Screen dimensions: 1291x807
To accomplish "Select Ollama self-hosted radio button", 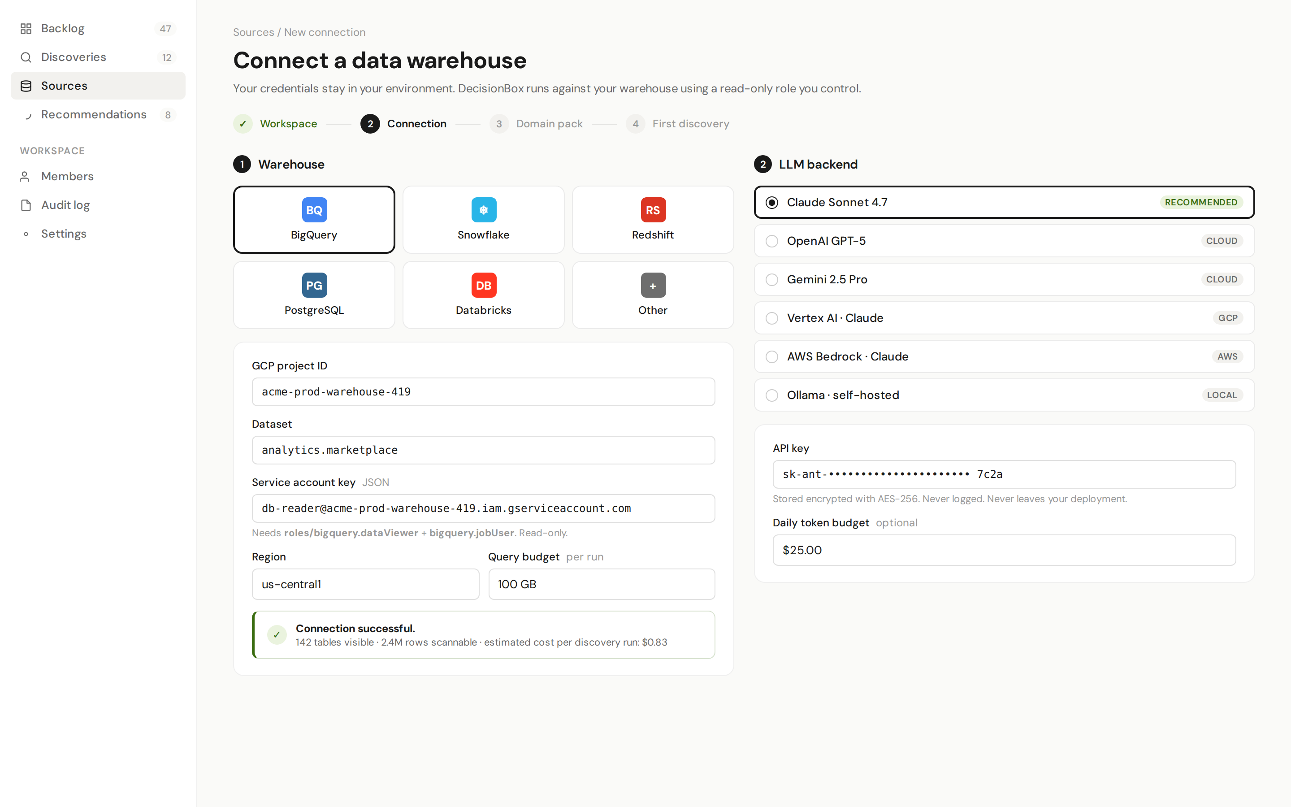I will click(x=771, y=395).
